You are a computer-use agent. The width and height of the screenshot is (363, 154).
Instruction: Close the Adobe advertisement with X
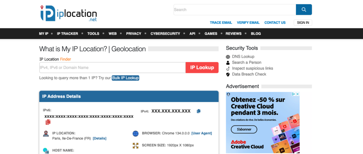[x=298, y=94]
